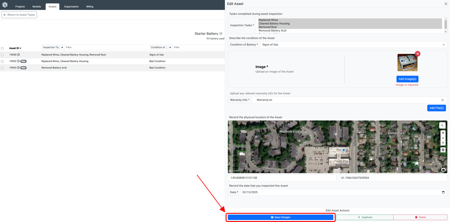Go to the Organization tab

click(71, 6)
